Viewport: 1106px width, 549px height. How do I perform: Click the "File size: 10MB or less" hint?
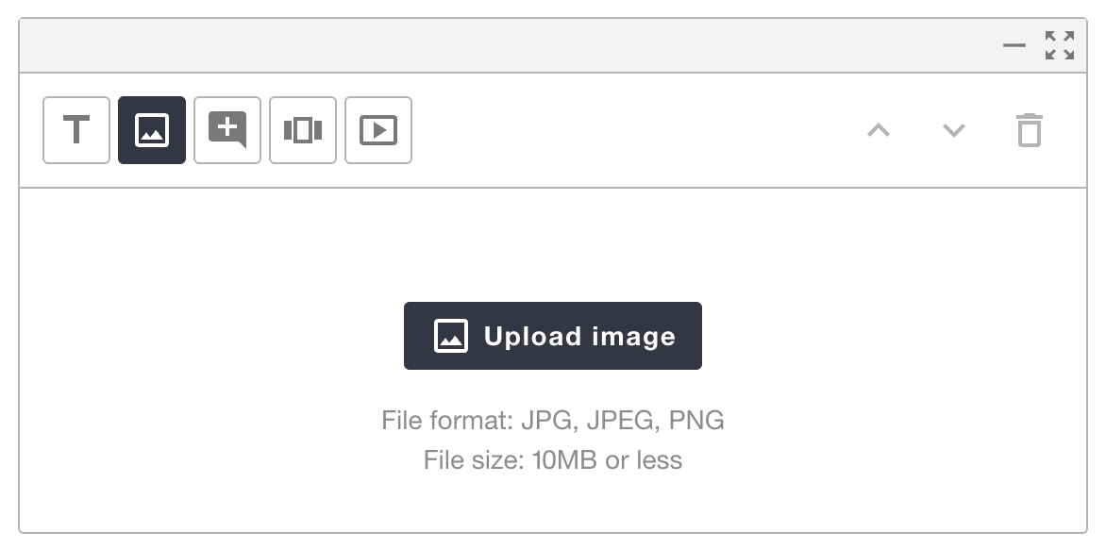point(553,460)
